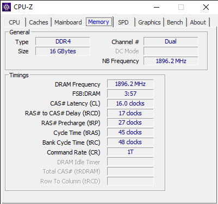Click the Memory tab
The width and height of the screenshot is (218, 204).
point(99,22)
